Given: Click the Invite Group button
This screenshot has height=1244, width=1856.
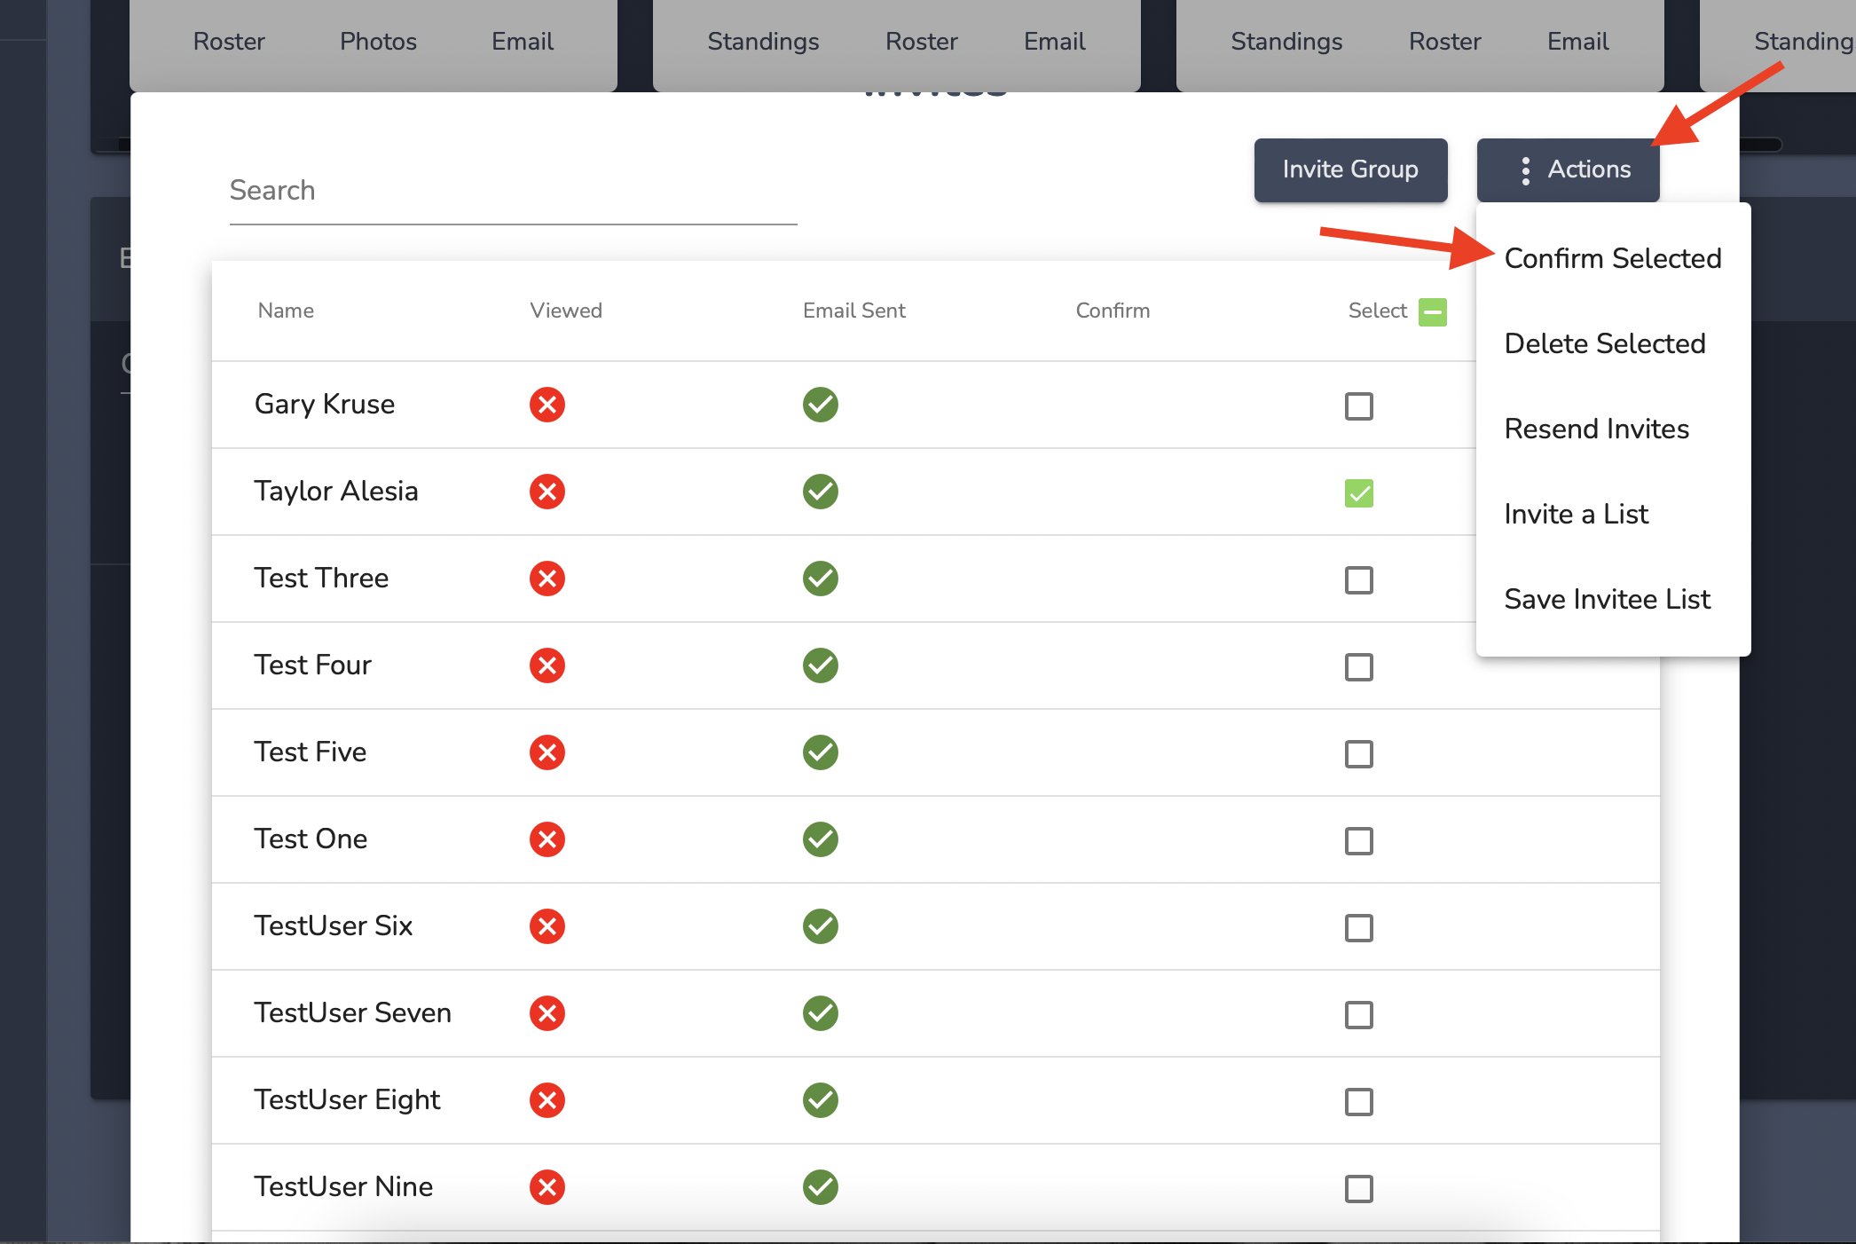Looking at the screenshot, I should [1350, 169].
